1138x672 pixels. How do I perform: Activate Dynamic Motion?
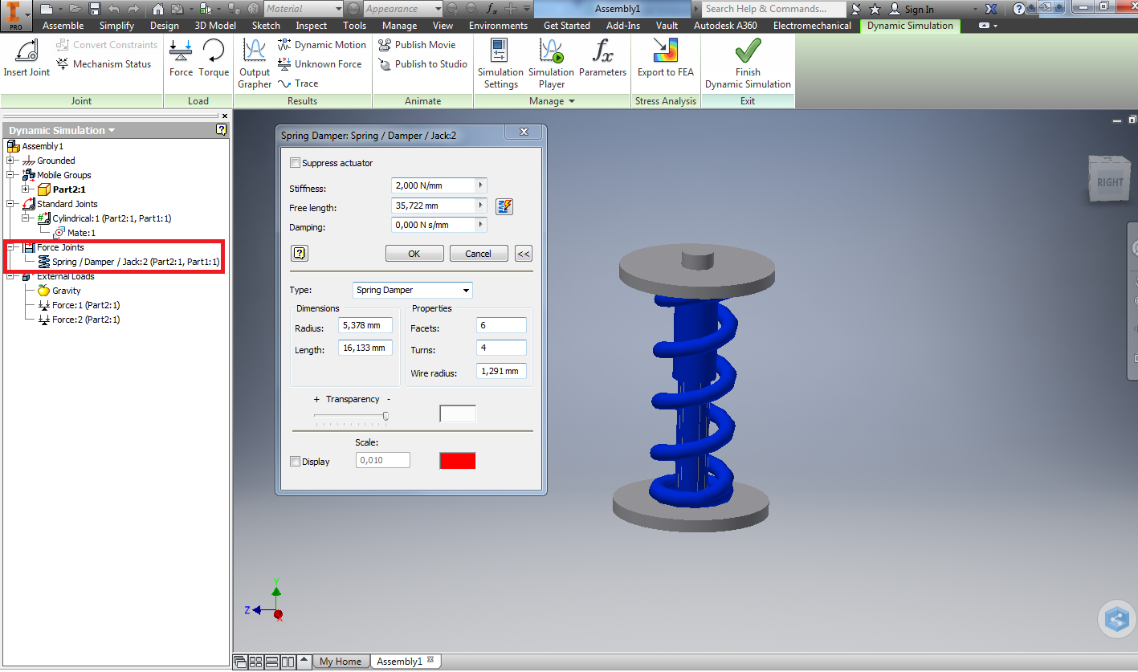click(320, 45)
